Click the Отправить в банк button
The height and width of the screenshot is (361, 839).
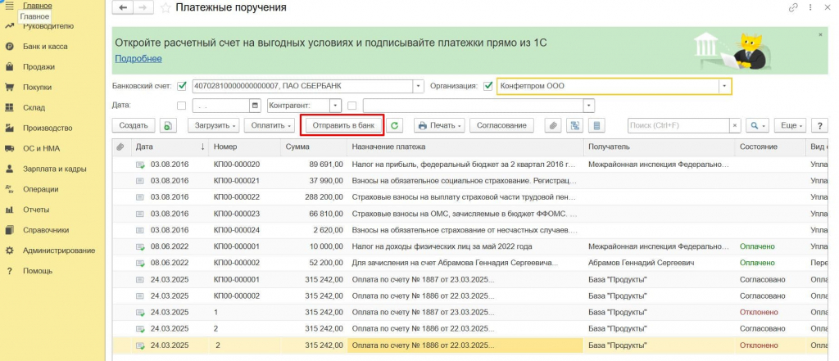pyautogui.click(x=342, y=126)
